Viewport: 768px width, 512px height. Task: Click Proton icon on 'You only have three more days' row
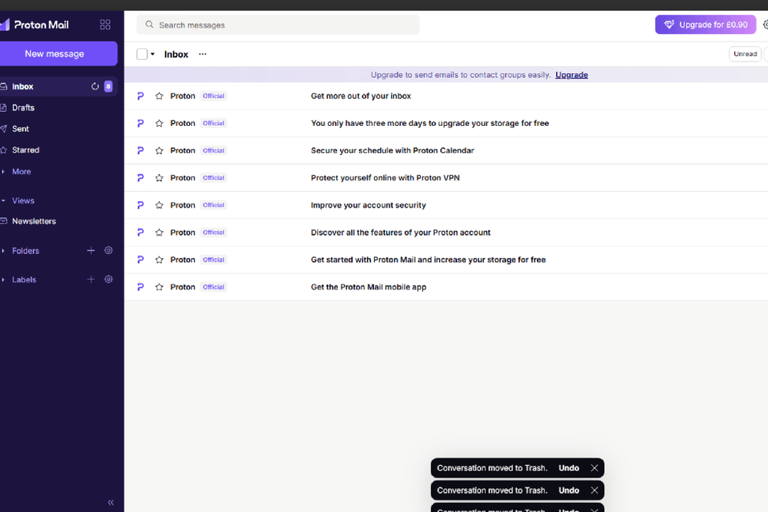(141, 124)
